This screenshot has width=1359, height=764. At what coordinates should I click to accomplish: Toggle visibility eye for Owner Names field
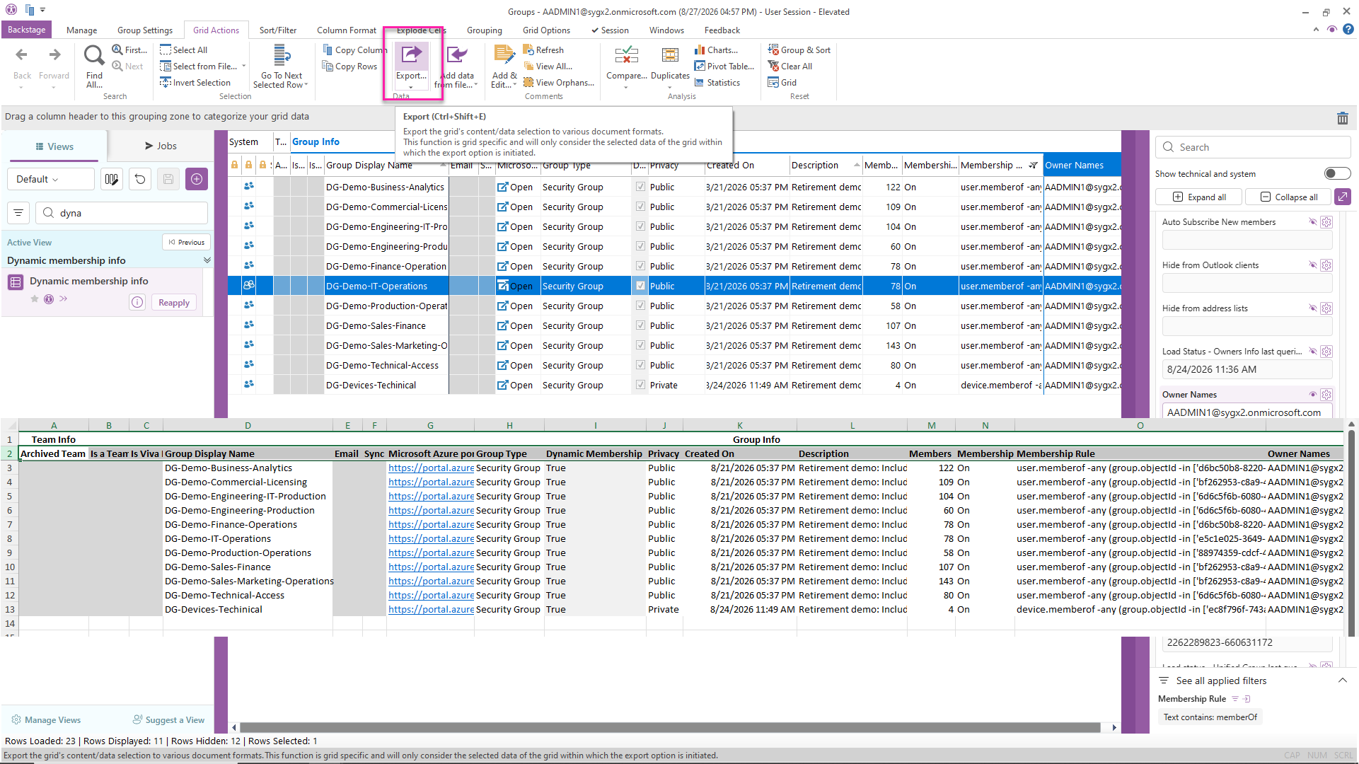pyautogui.click(x=1313, y=395)
